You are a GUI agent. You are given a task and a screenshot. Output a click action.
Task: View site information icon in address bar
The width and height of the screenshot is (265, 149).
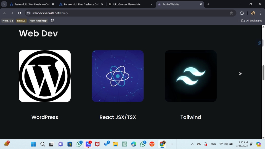[x=28, y=13]
